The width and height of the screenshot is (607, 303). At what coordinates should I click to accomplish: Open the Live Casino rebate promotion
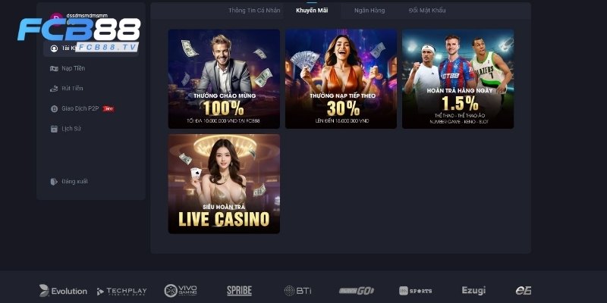coord(224,184)
